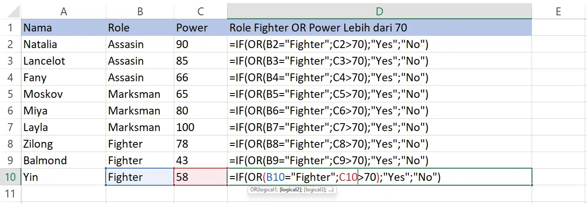Click the formula cell referencing B6

pos(380,111)
